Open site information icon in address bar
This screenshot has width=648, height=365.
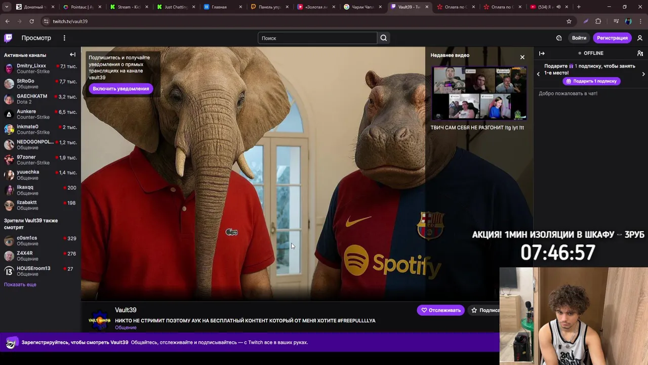tap(46, 21)
